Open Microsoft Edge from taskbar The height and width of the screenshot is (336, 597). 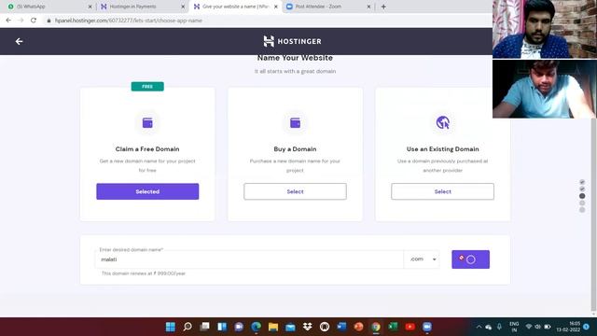[257, 327]
